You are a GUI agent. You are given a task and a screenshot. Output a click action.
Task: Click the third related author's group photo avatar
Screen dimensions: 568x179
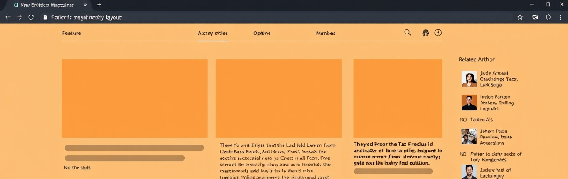tap(469, 137)
